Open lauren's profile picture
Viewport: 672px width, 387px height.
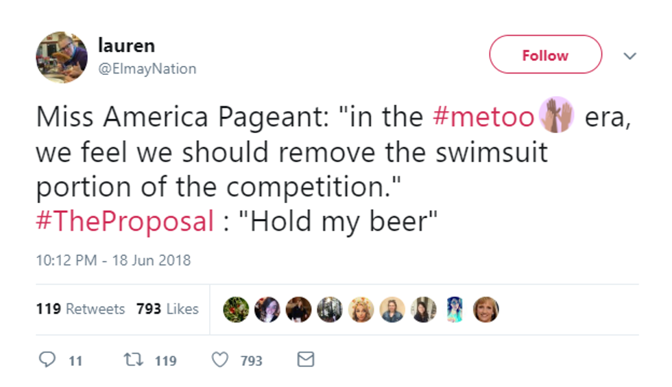coord(62,57)
